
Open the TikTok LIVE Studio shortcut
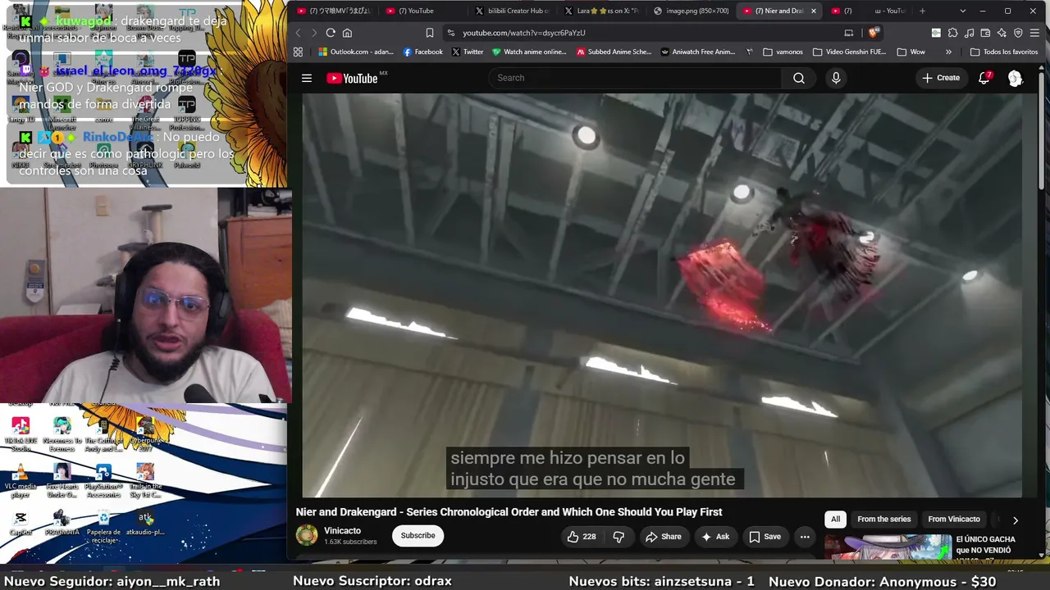(x=21, y=434)
